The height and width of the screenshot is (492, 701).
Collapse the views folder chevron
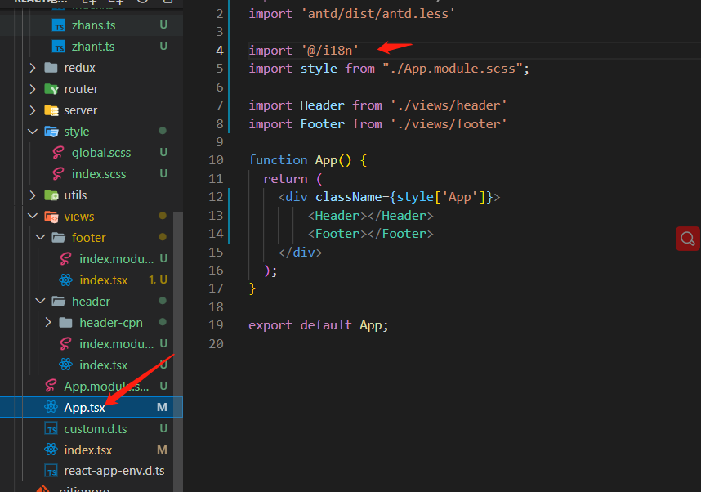click(32, 216)
